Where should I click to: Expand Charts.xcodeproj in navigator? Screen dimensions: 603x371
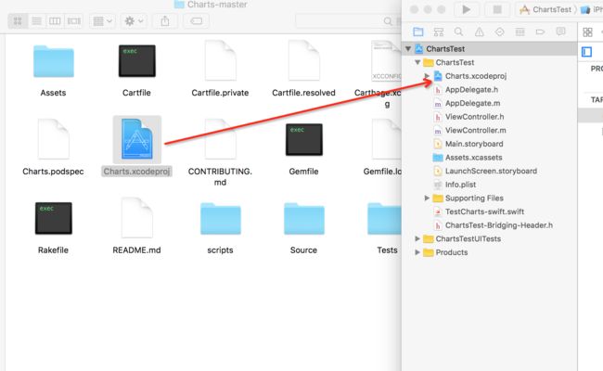tap(427, 76)
